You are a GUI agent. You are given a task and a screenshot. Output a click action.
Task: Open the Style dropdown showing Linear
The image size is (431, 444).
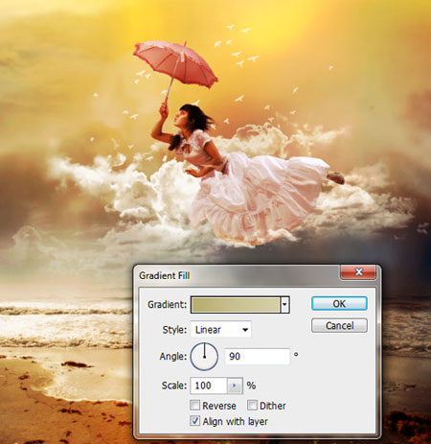221,330
